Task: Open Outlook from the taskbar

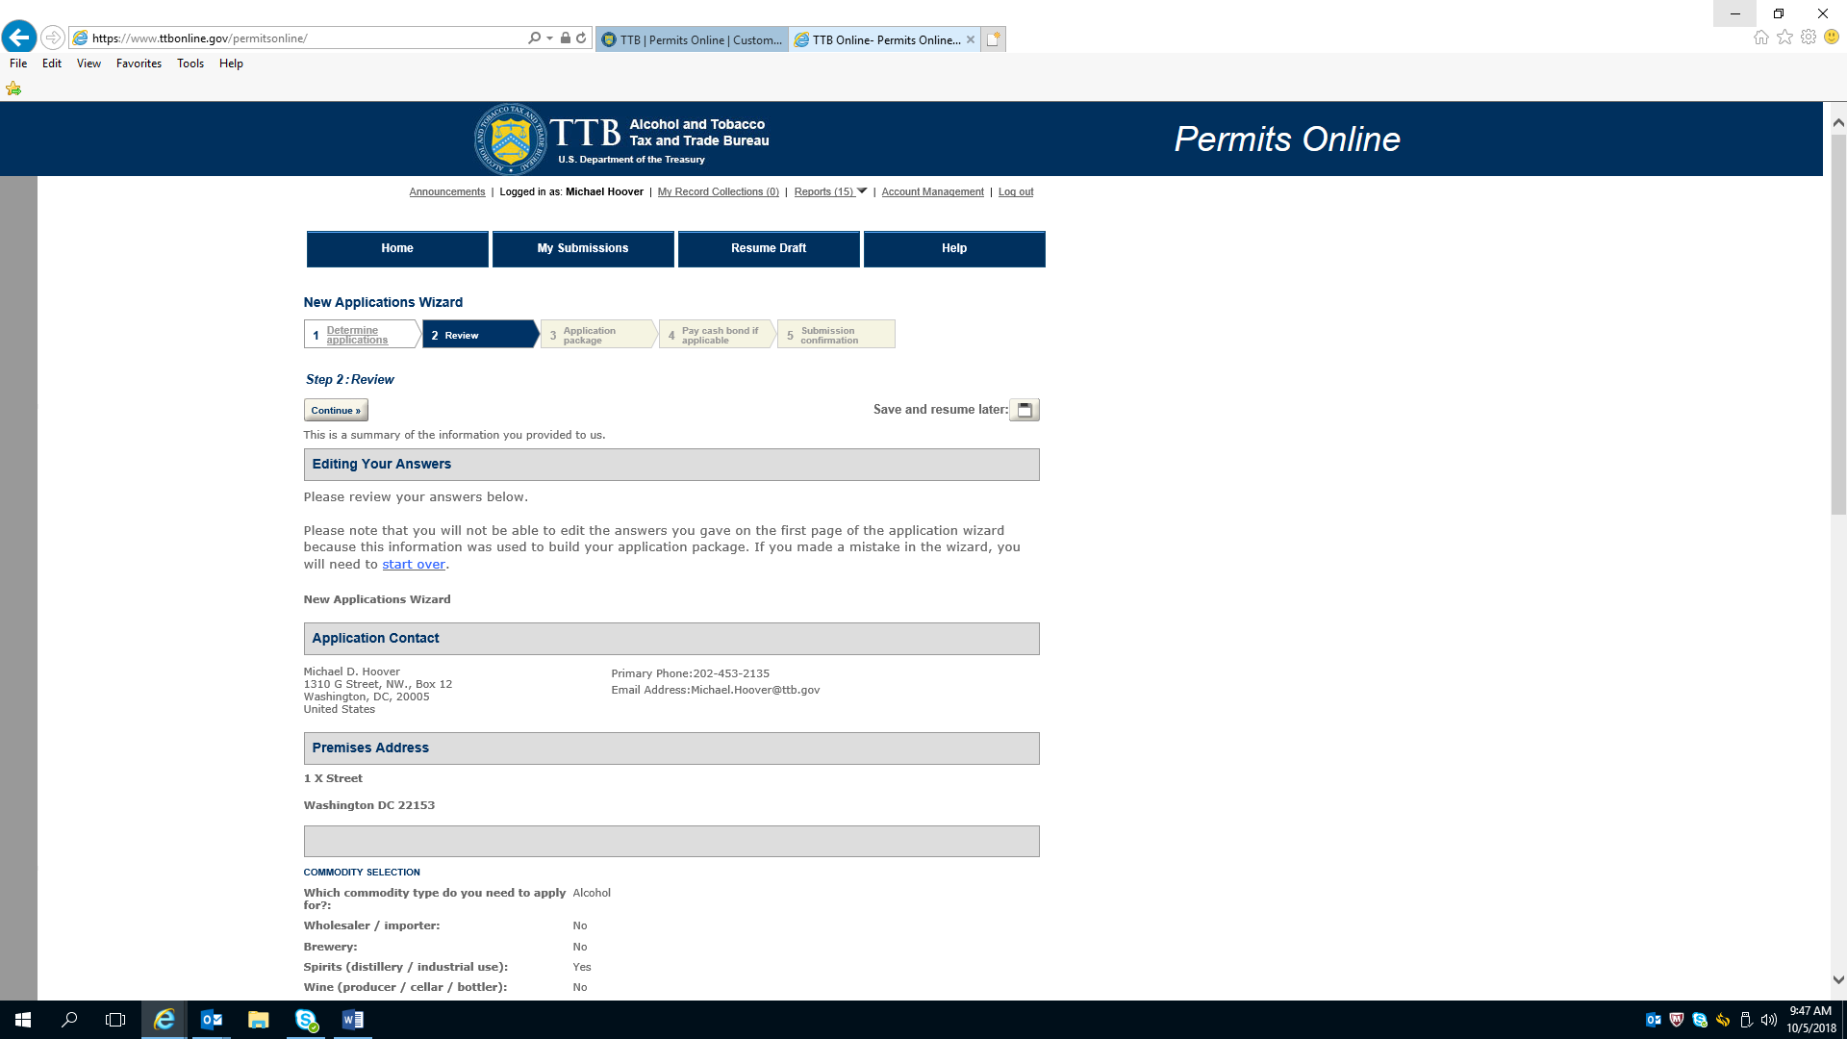Action: [x=211, y=1020]
